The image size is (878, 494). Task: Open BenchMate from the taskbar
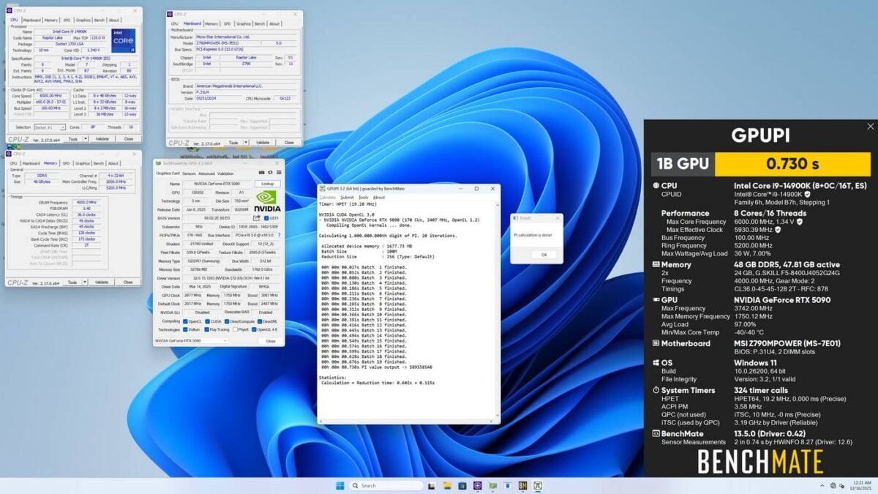click(x=522, y=486)
